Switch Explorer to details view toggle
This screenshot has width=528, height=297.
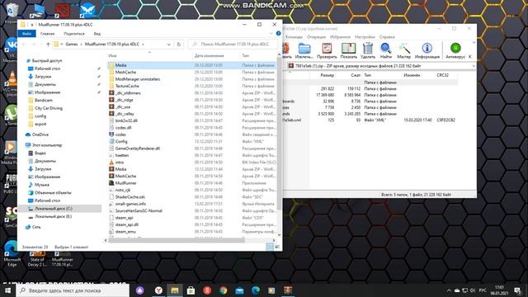pyautogui.click(x=270, y=247)
